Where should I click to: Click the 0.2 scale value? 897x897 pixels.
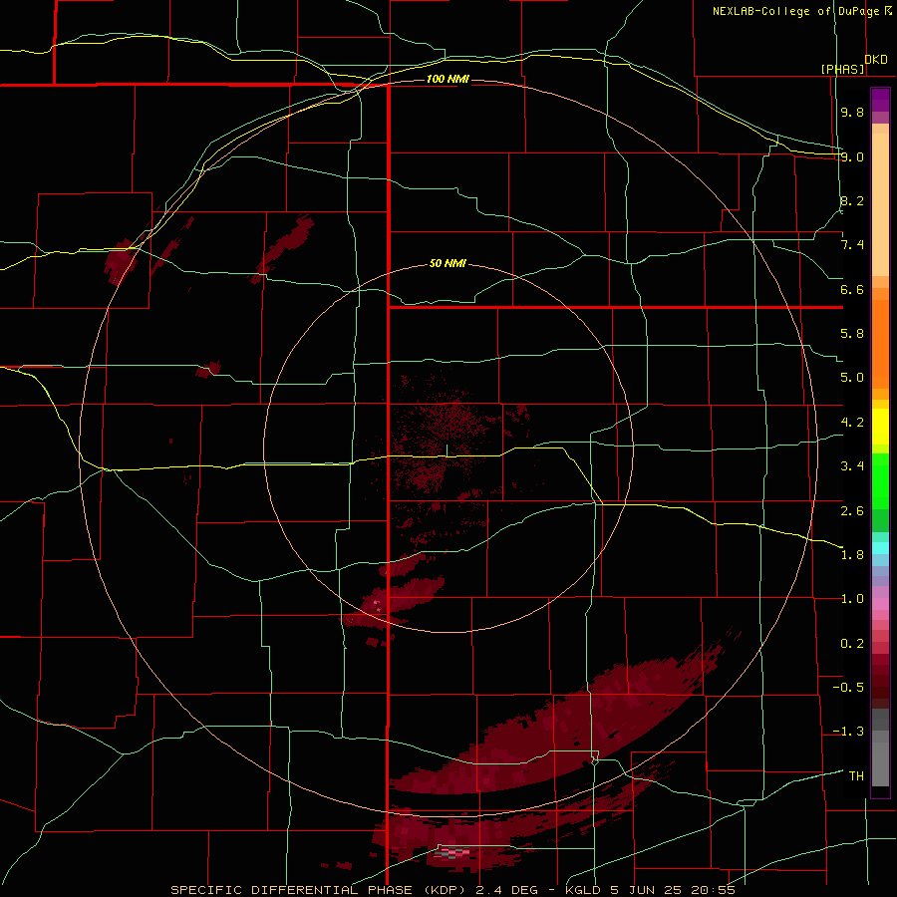coord(852,644)
